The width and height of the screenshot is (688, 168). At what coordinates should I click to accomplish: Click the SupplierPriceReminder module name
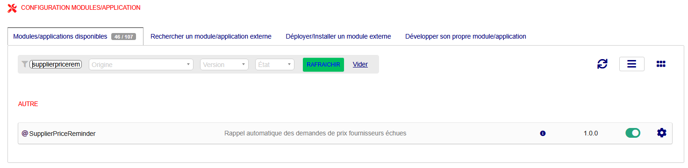coord(62,134)
